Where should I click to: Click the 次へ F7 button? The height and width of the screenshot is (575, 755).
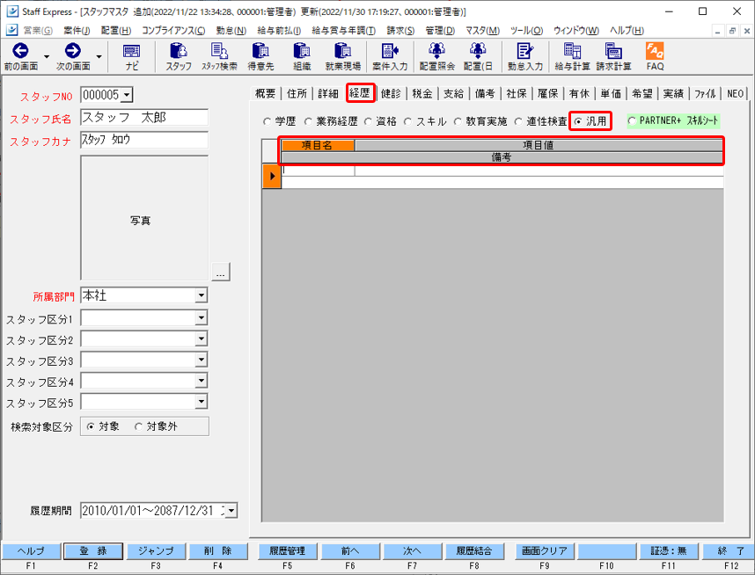coord(412,551)
